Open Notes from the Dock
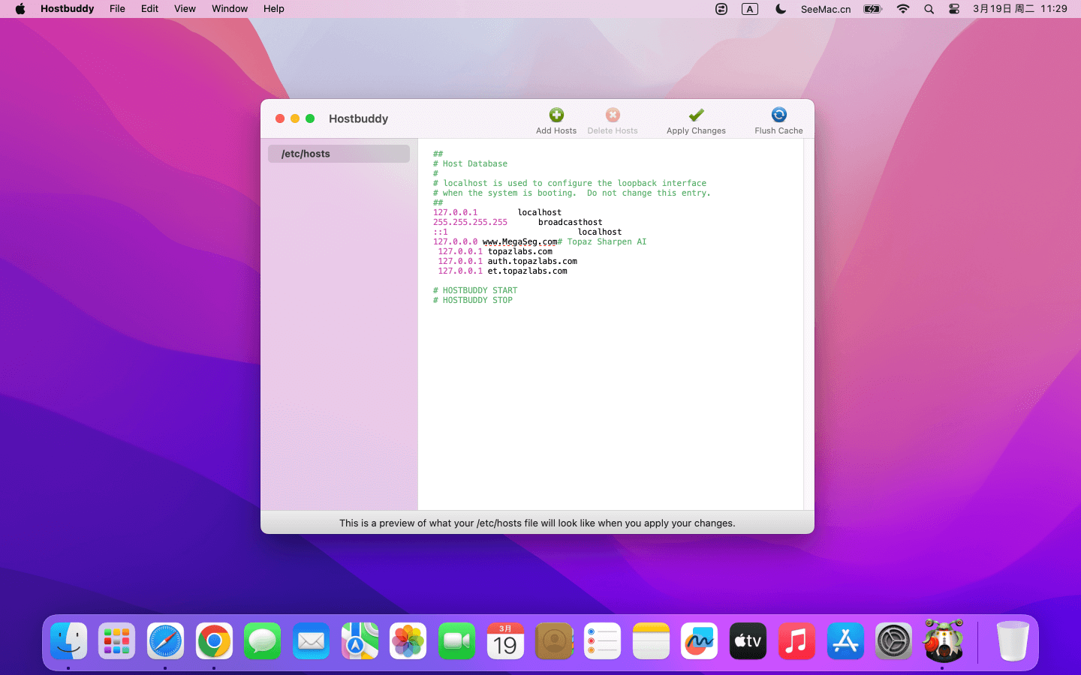 pyautogui.click(x=651, y=641)
